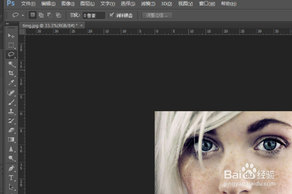292x194 pixels.
Task: Open the Window (窗口) menu
Action: point(207,4)
